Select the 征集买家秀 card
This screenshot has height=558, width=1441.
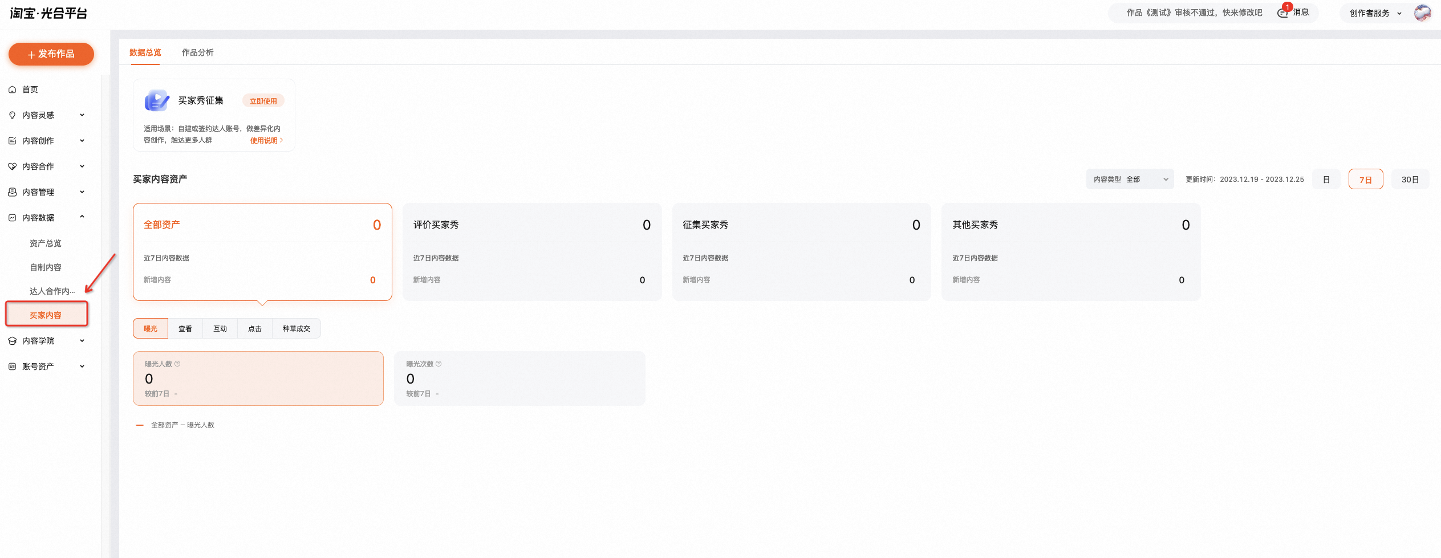tap(802, 252)
